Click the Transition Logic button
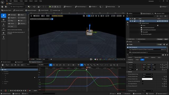Image resolution: width=169 pixels, height=95 pixels. pyautogui.click(x=55, y=10)
